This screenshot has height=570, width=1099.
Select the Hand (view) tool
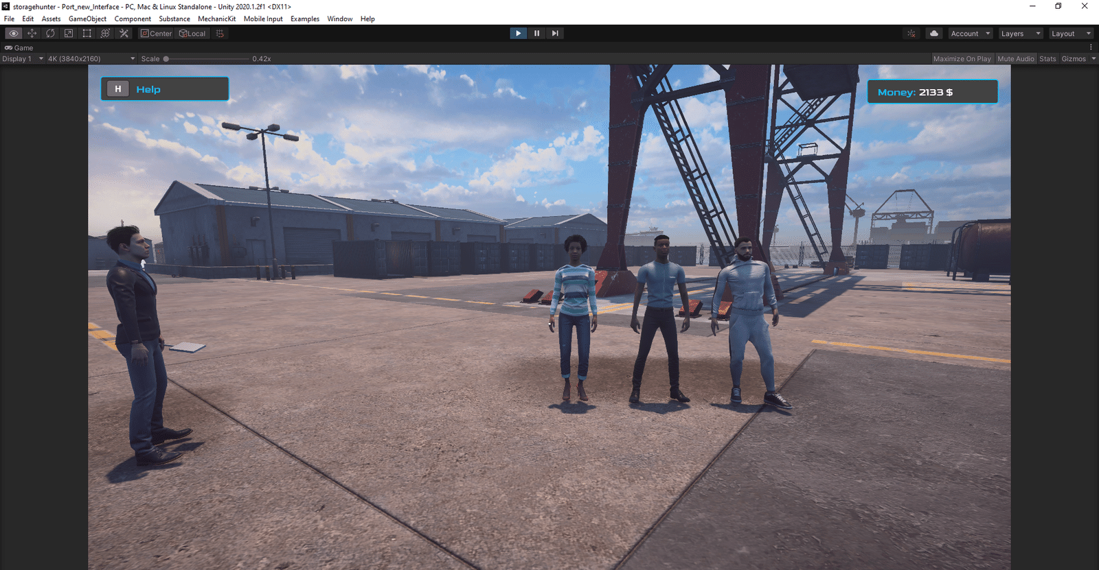[14, 33]
